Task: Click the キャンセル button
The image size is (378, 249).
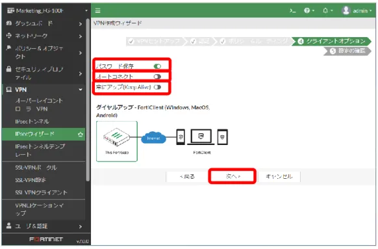Action: pos(279,177)
